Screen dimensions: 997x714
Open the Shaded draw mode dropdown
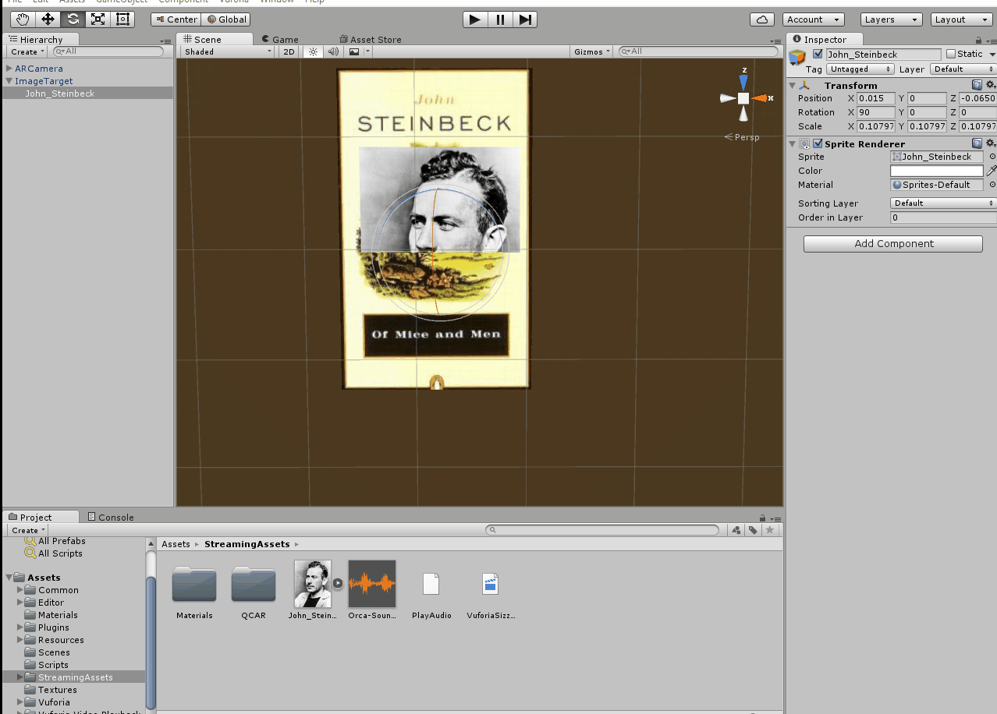coord(226,51)
